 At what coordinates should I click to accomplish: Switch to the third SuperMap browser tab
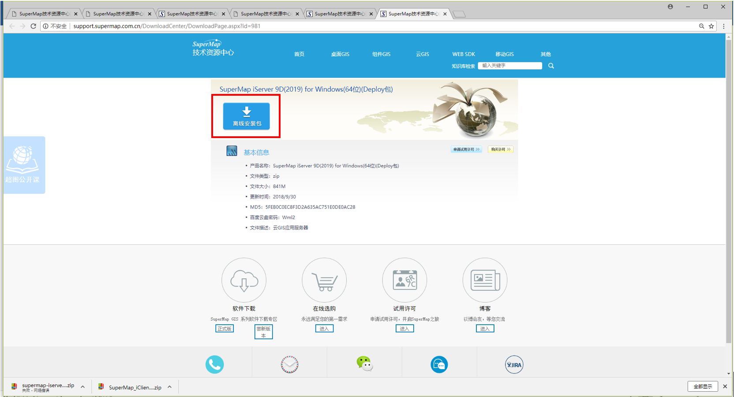coord(191,14)
